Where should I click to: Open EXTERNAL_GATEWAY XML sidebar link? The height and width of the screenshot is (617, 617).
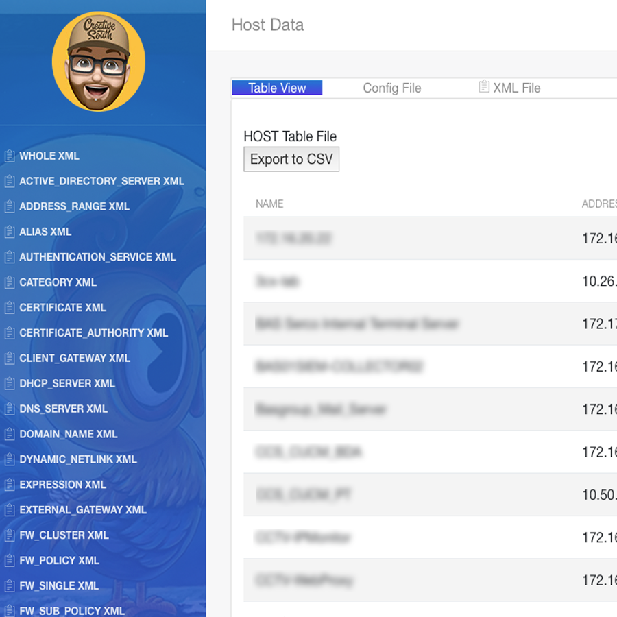pyautogui.click(x=83, y=510)
